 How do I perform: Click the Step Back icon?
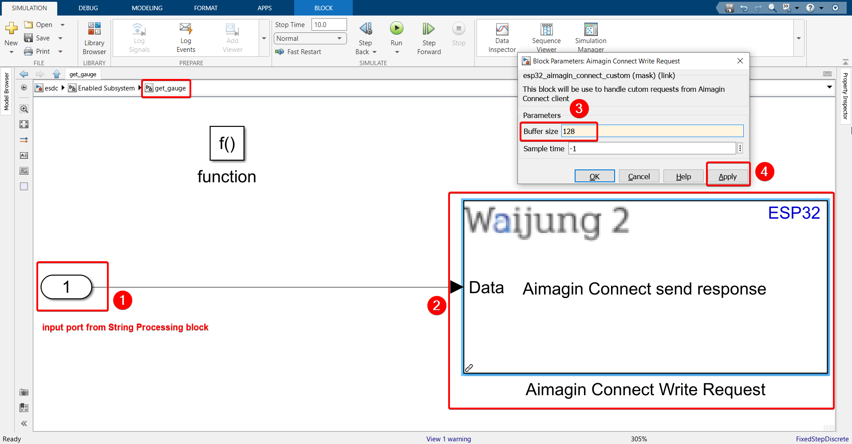[x=366, y=29]
